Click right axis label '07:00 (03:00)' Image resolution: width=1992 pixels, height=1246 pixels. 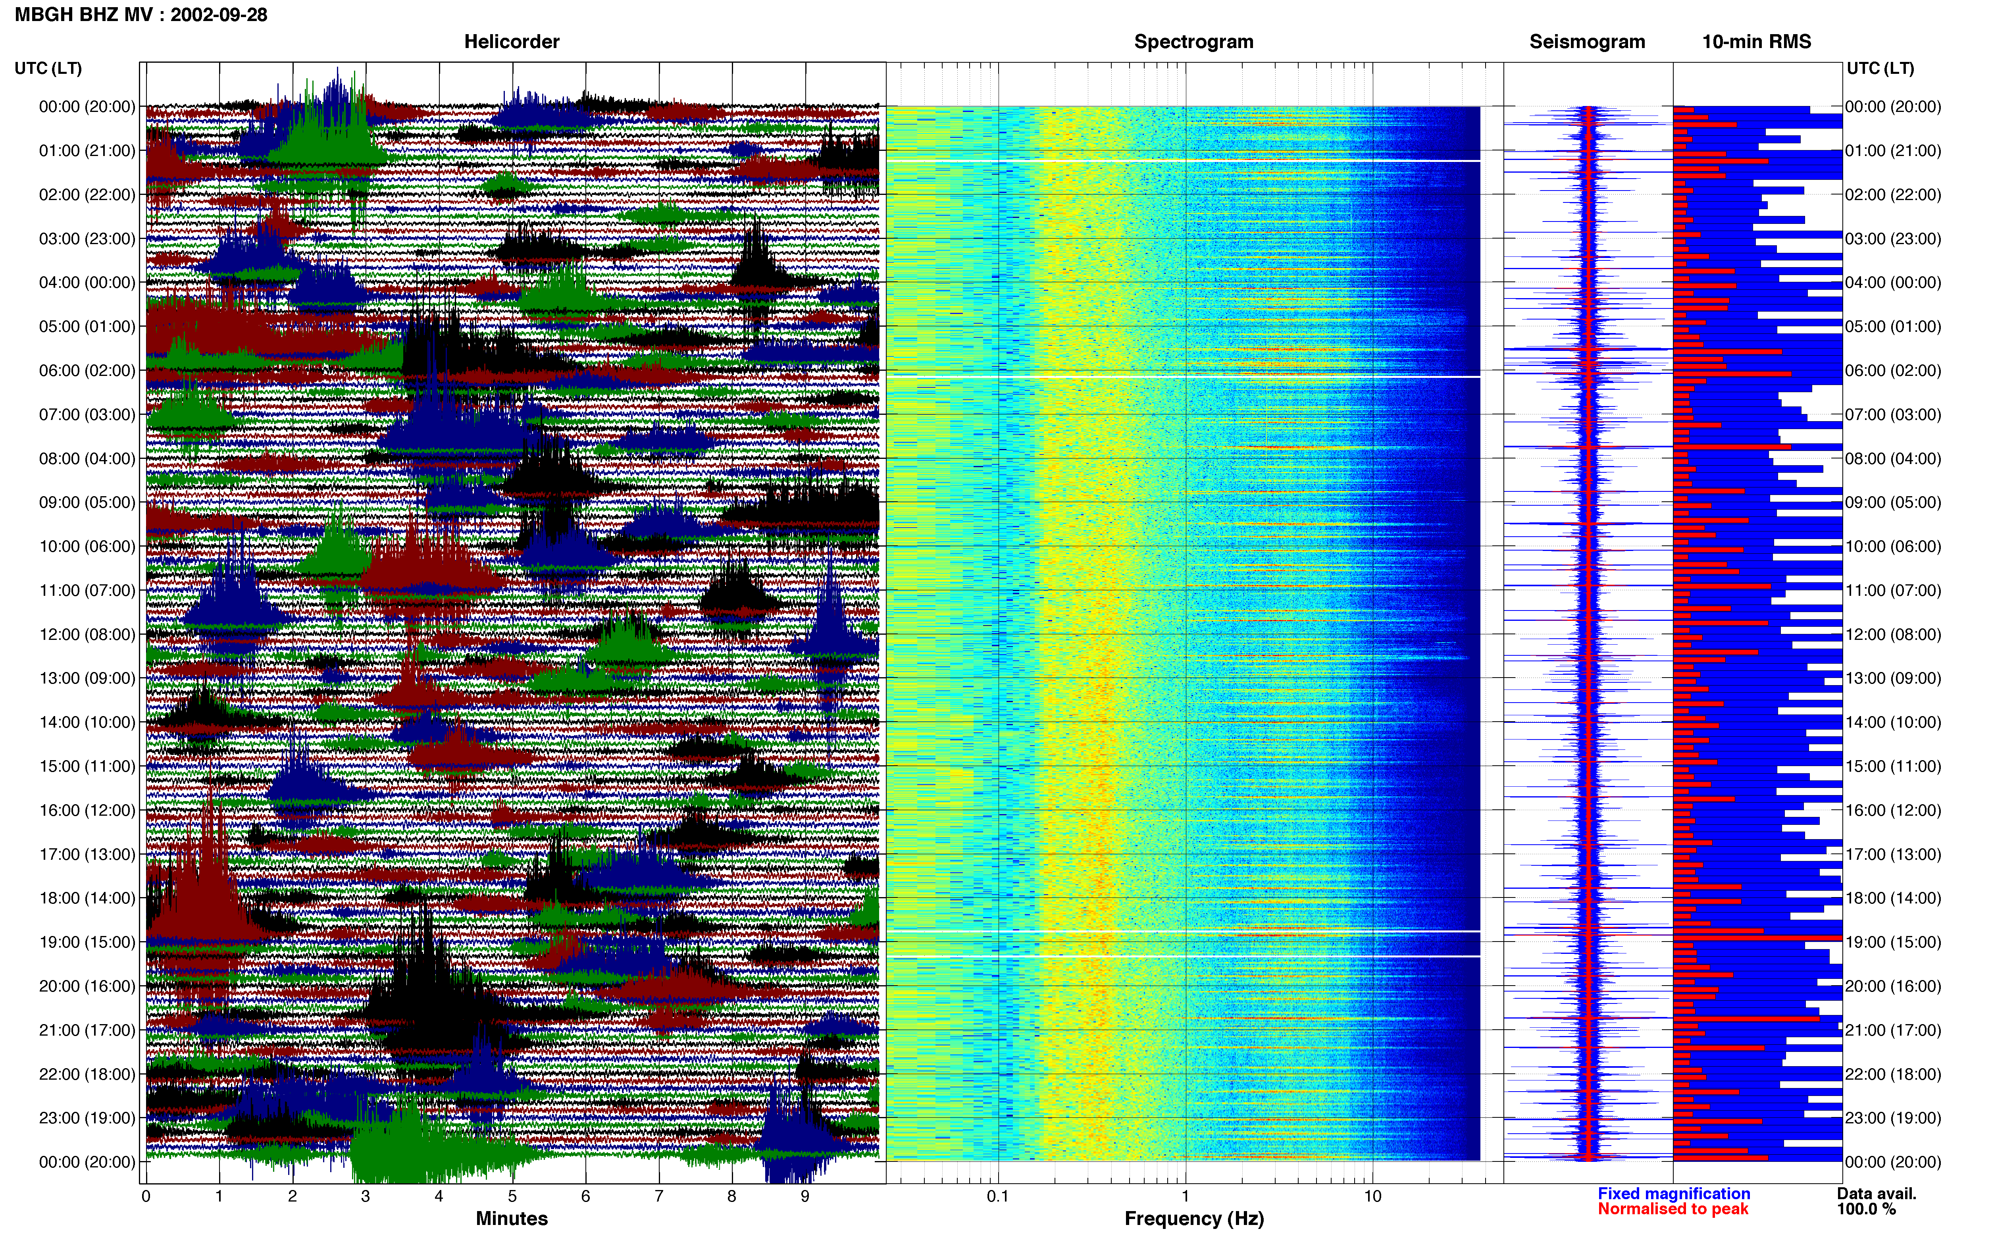coord(1893,414)
